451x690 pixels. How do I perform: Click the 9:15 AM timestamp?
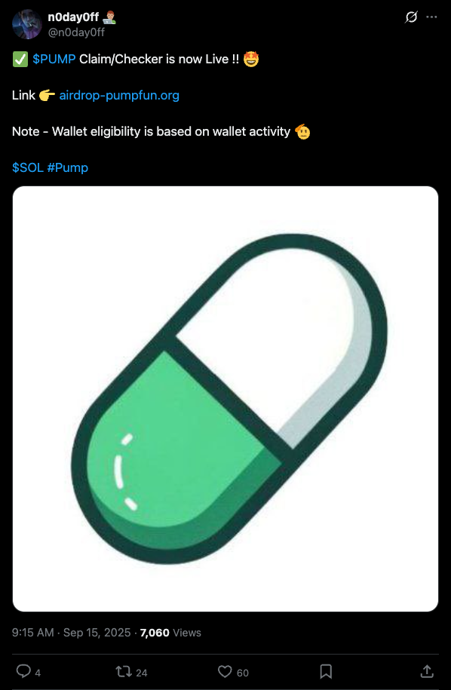33,633
